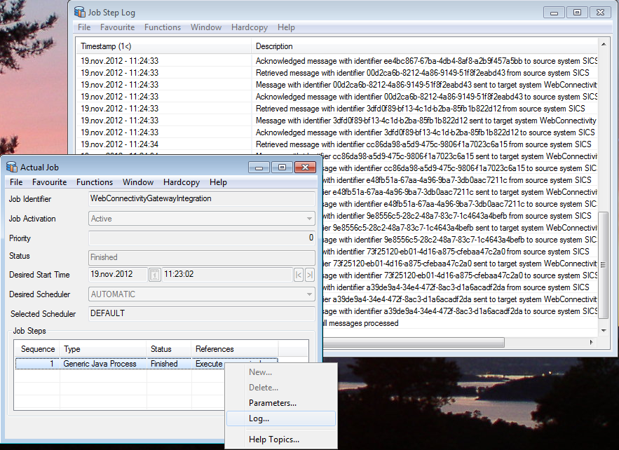
Task: Open the Window menu in Job Step Log
Action: [x=206, y=27]
